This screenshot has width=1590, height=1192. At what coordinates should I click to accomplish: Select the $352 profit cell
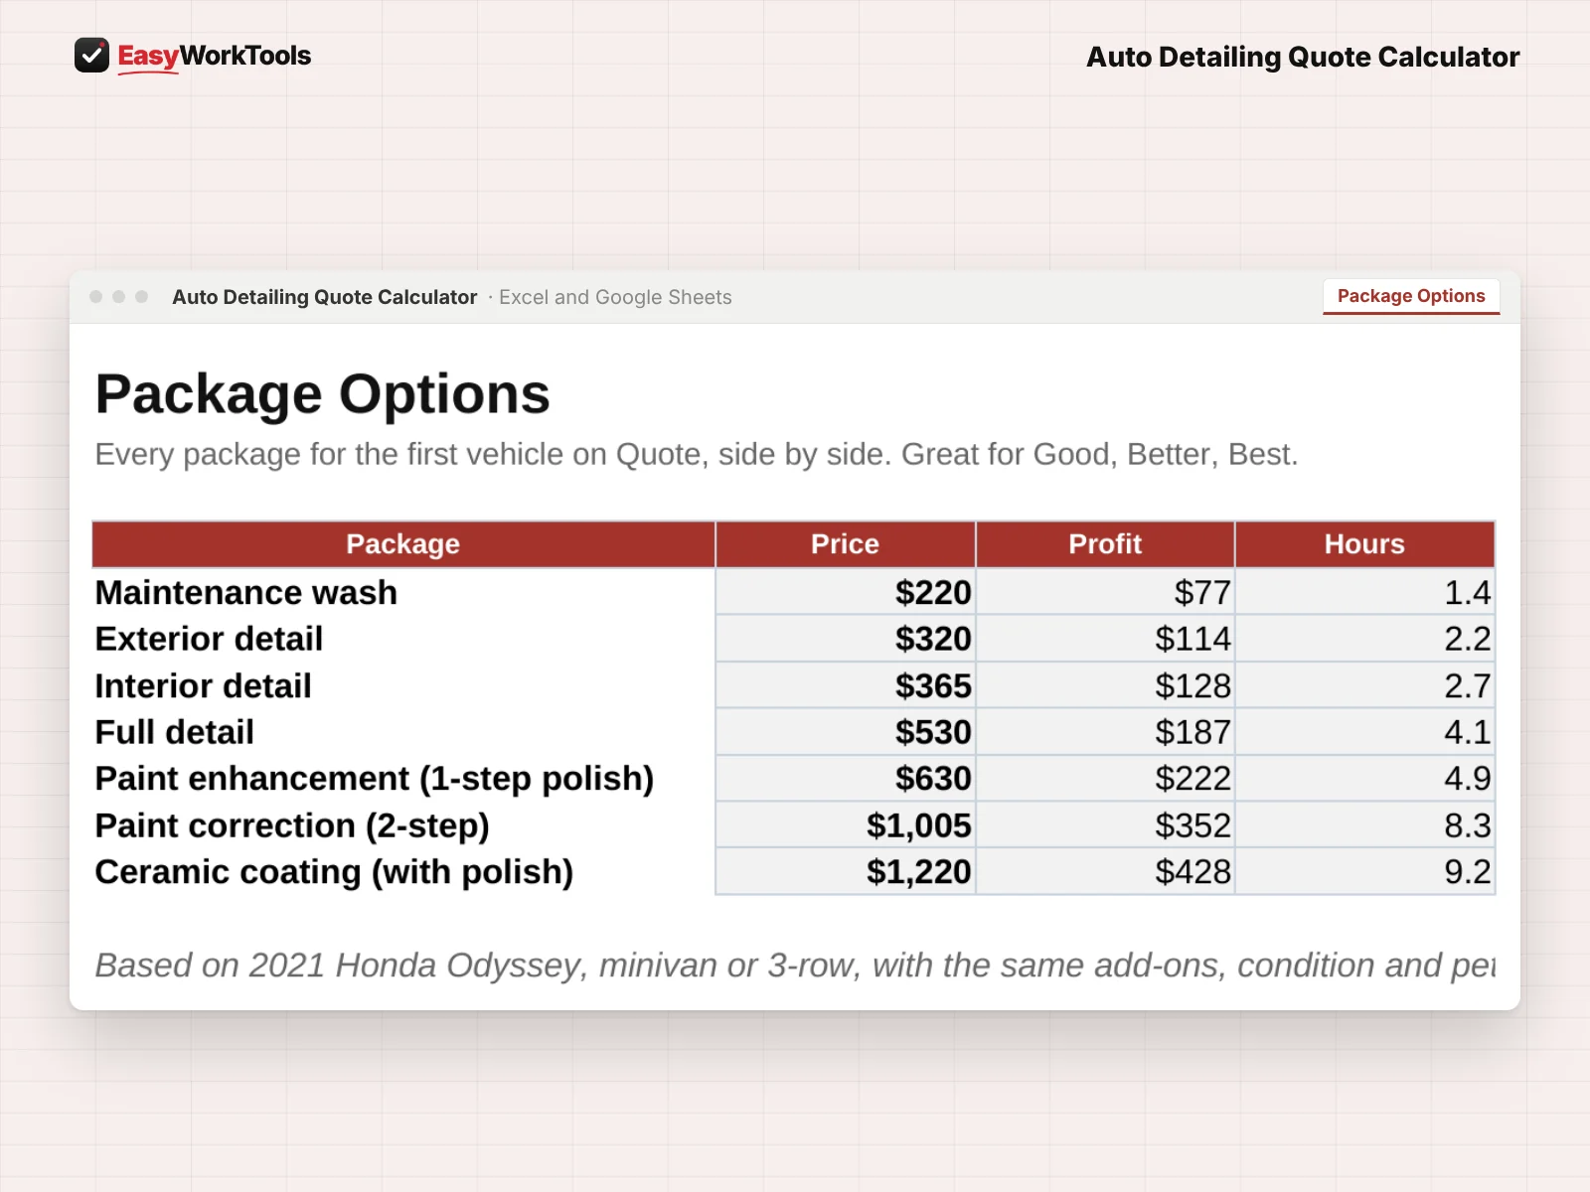click(1105, 825)
